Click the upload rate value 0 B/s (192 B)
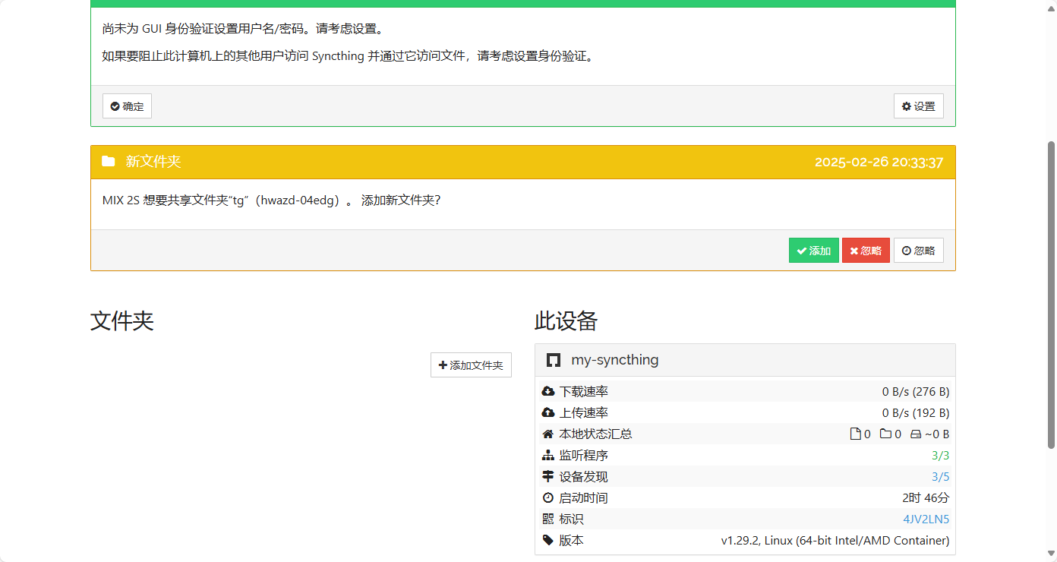The image size is (1057, 562). [916, 413]
